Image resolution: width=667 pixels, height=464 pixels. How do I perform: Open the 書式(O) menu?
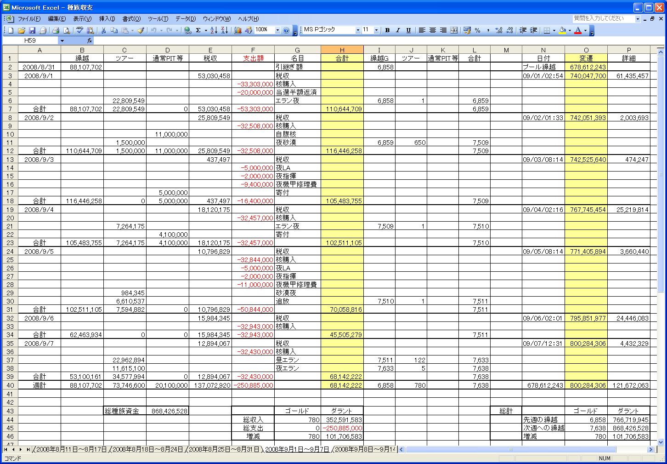coord(131,19)
